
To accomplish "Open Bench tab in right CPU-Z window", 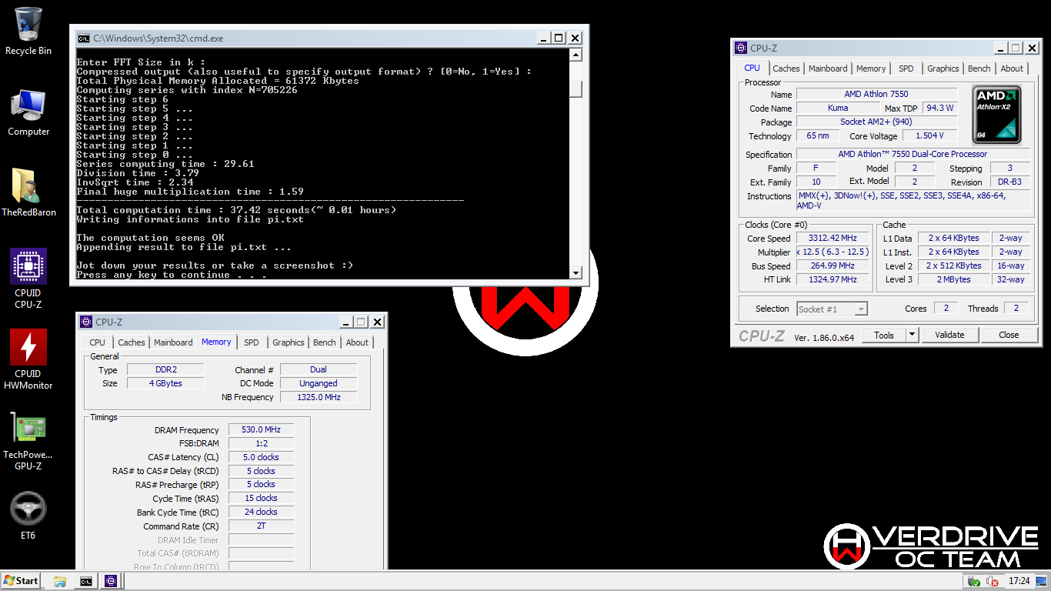I will point(979,68).
